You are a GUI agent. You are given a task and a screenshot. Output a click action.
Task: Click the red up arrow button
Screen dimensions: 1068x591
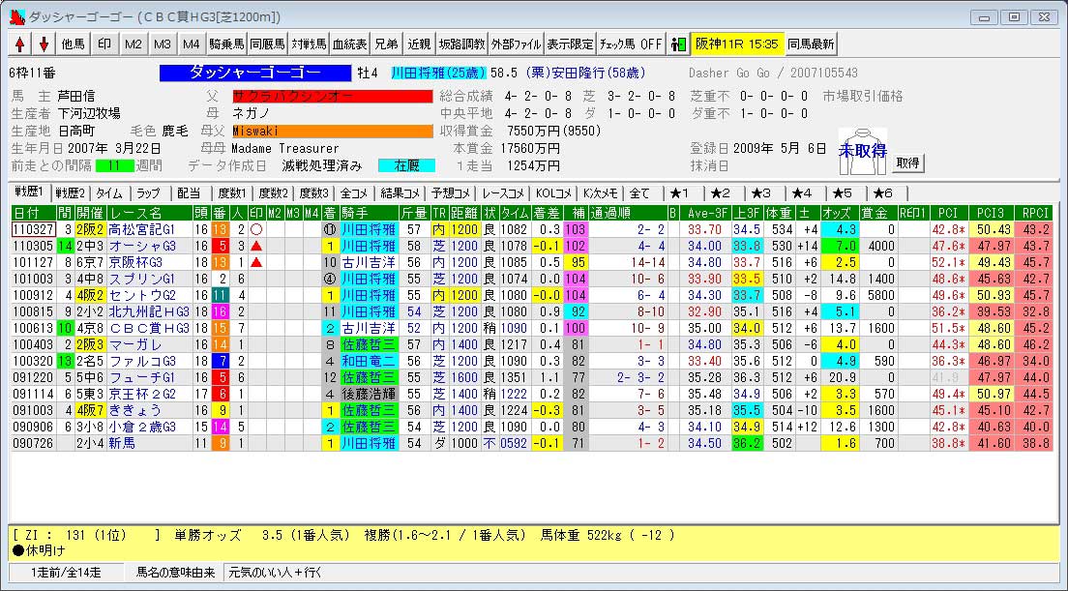tap(20, 44)
